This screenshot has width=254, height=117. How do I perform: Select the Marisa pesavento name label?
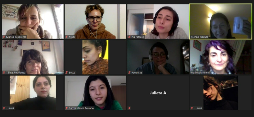point(16,37)
